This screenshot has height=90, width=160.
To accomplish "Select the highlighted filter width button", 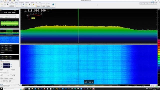I will pyautogui.click(x=6, y=56).
